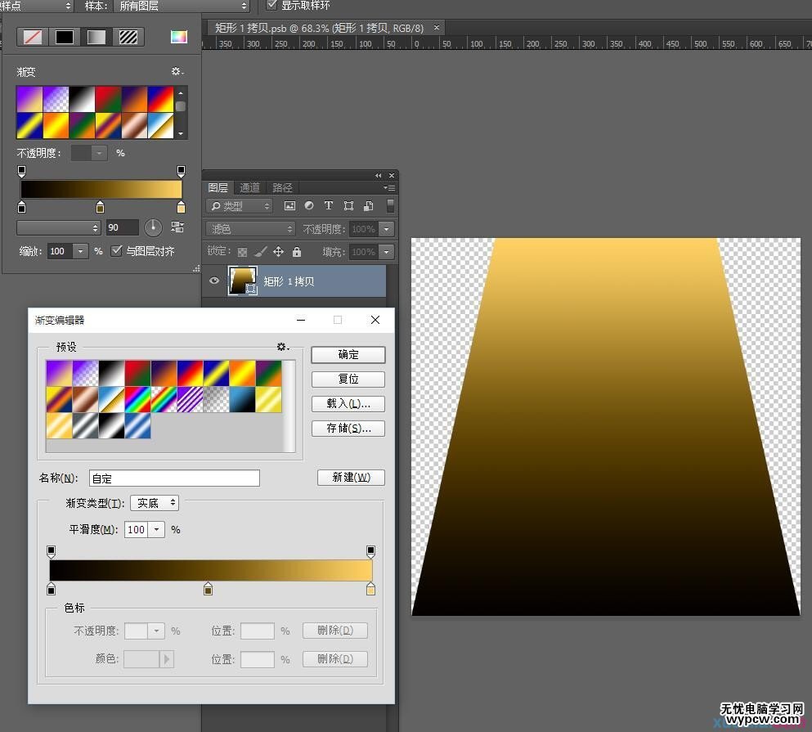Open the 滤色 blend mode dropdown

[x=251, y=229]
